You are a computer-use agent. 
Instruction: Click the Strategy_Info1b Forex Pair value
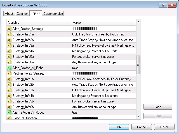click(x=103, y=79)
